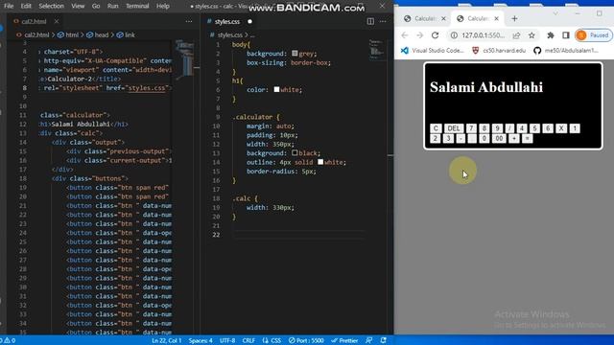
Task: Switch to the first Calculator browser tab
Action: [424, 18]
